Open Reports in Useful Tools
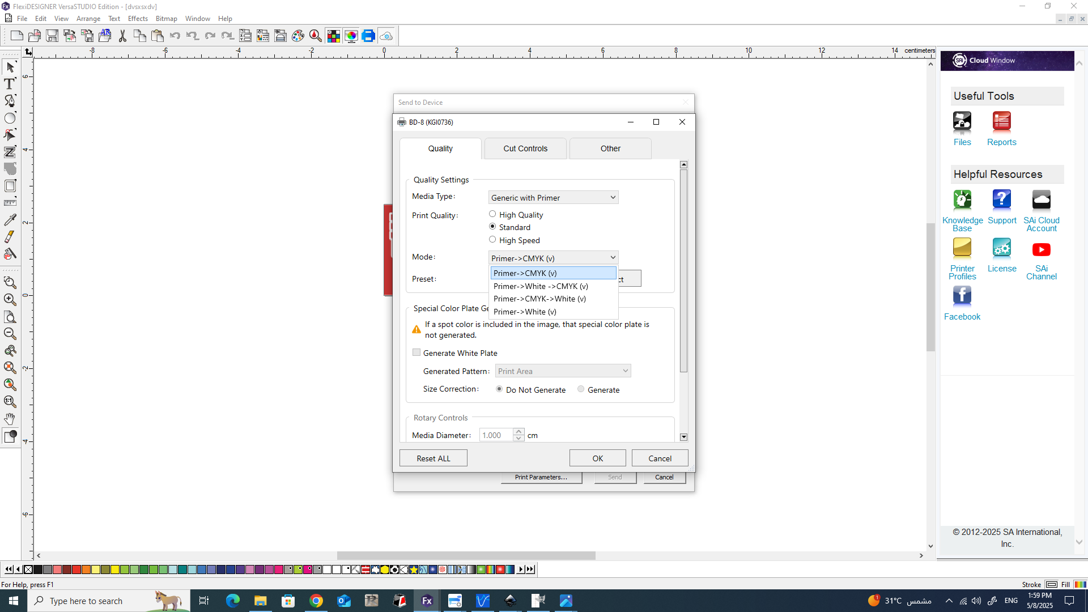This screenshot has width=1088, height=612. click(1001, 129)
